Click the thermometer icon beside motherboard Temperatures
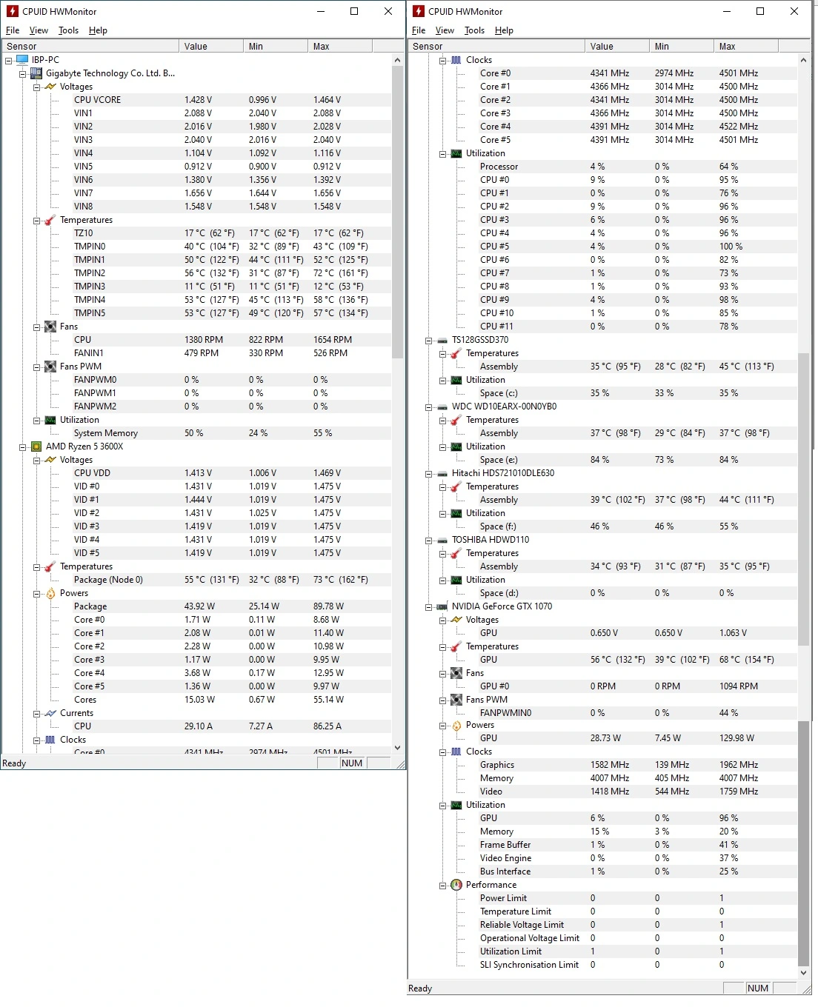 pos(50,220)
